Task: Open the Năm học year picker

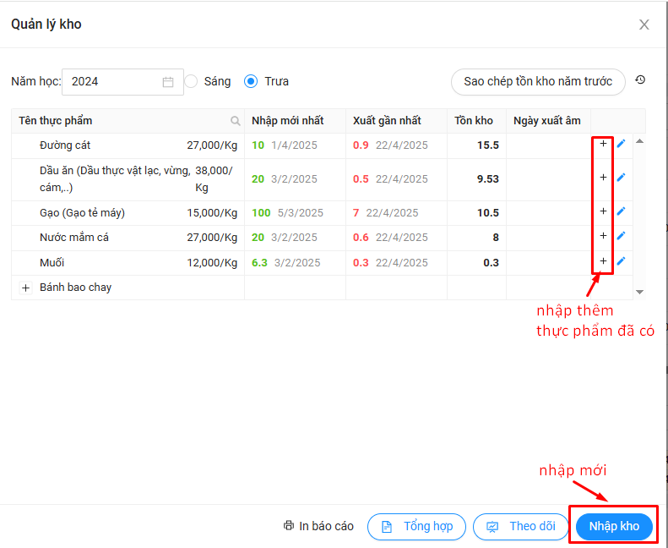Action: (x=122, y=82)
